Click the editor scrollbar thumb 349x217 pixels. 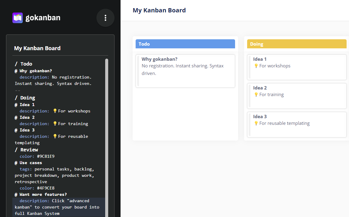[x=107, y=137]
